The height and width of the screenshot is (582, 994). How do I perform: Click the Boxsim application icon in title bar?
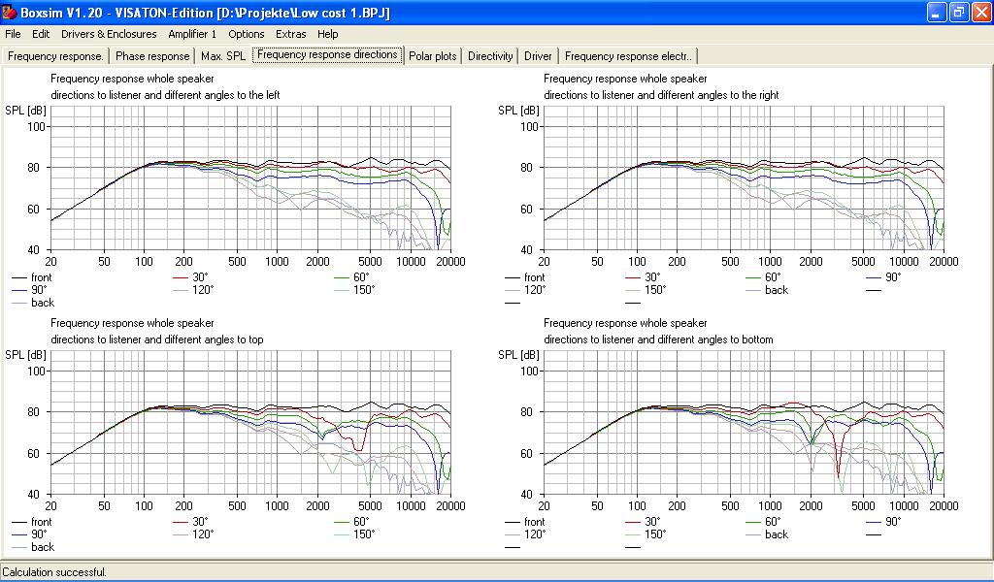click(x=10, y=12)
